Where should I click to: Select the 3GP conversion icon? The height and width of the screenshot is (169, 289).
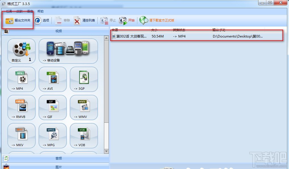tap(84, 79)
